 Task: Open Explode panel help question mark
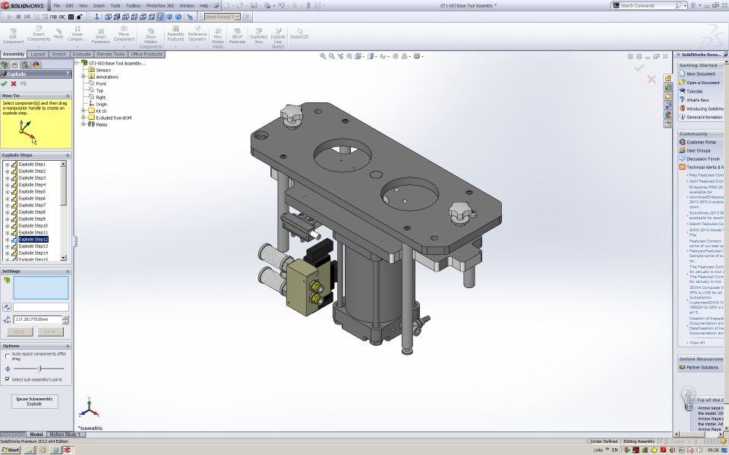tap(68, 74)
